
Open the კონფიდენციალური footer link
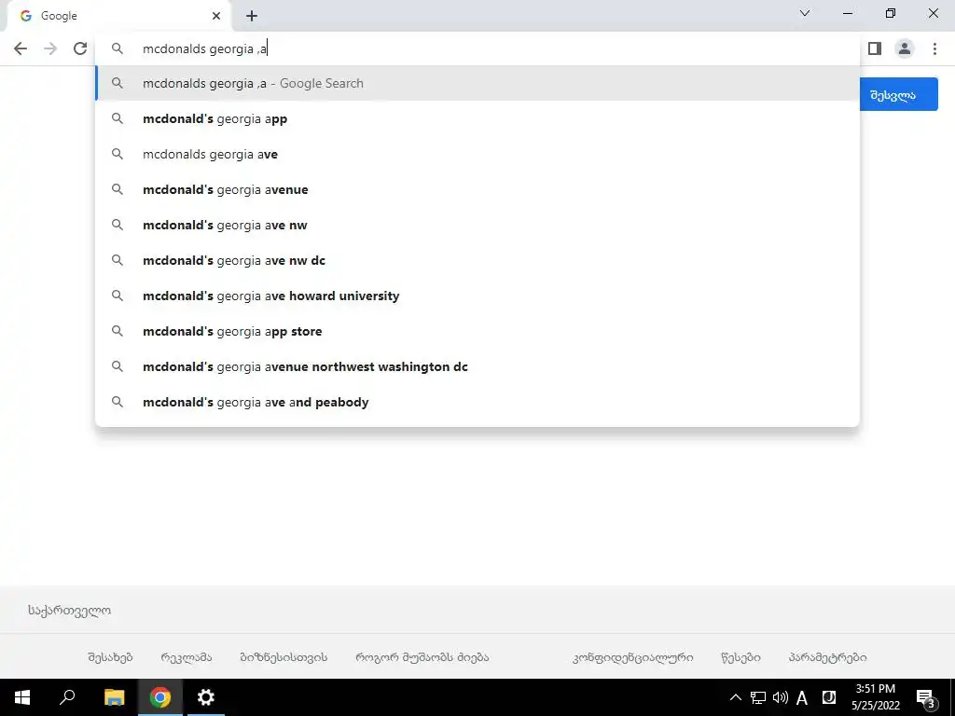pyautogui.click(x=633, y=657)
